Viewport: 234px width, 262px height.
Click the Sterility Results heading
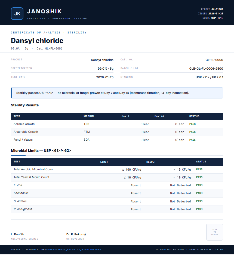coord(25,105)
